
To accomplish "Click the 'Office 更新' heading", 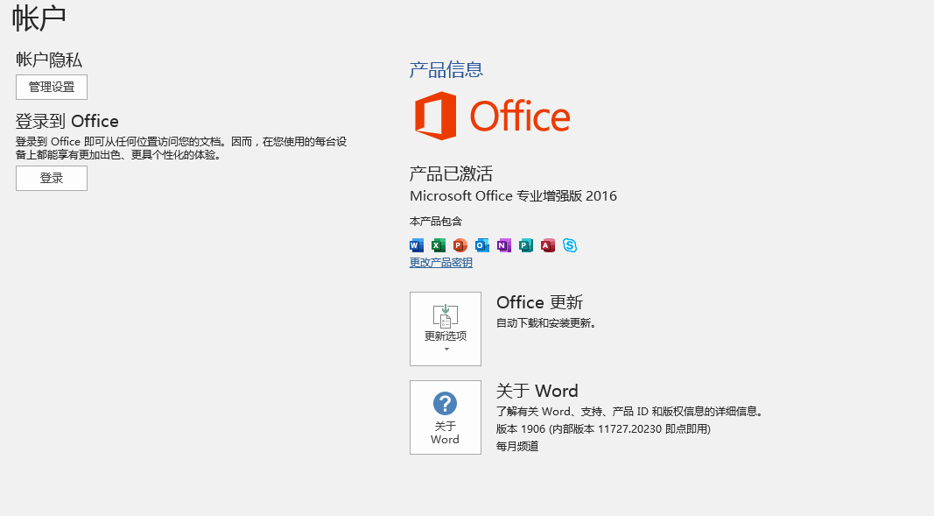I will 540,302.
